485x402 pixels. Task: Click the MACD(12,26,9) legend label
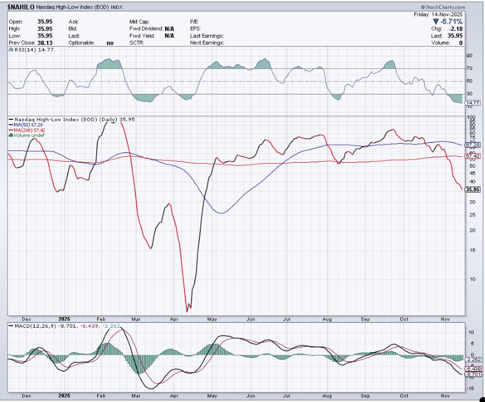[35, 326]
